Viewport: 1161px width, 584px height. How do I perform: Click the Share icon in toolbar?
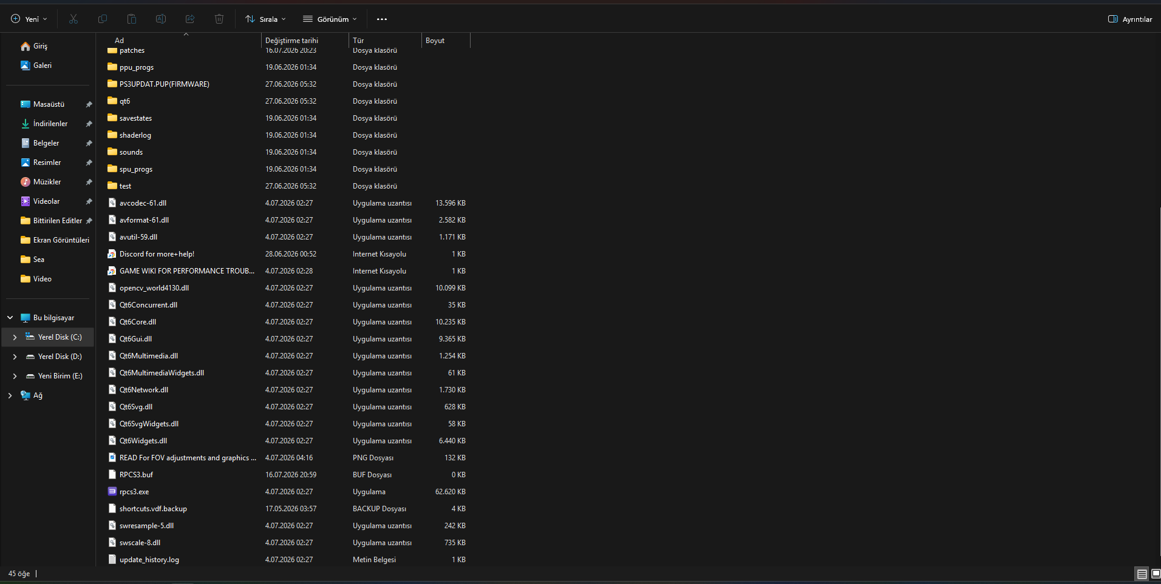click(x=190, y=19)
